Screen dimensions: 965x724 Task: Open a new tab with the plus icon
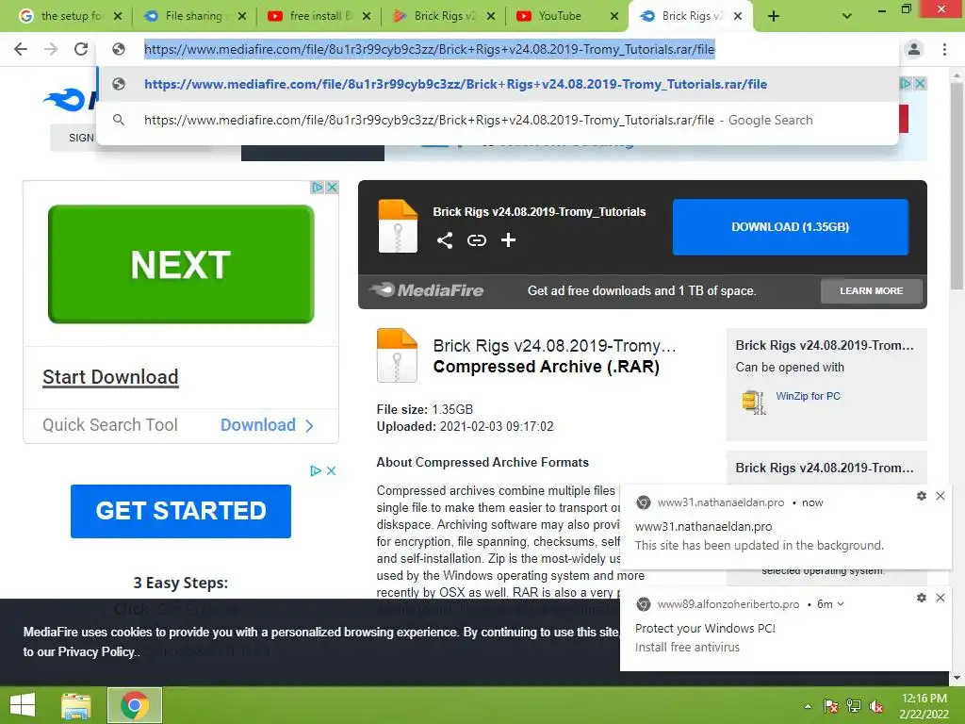(x=774, y=16)
